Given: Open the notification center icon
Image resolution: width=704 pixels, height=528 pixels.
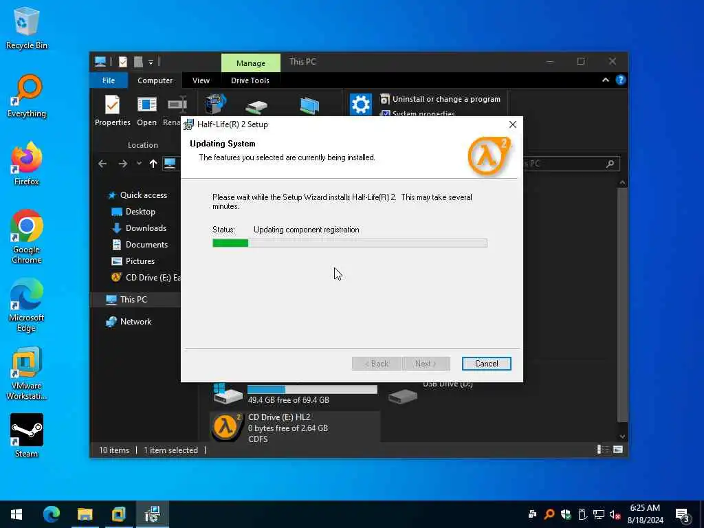Looking at the screenshot, I should tap(683, 514).
